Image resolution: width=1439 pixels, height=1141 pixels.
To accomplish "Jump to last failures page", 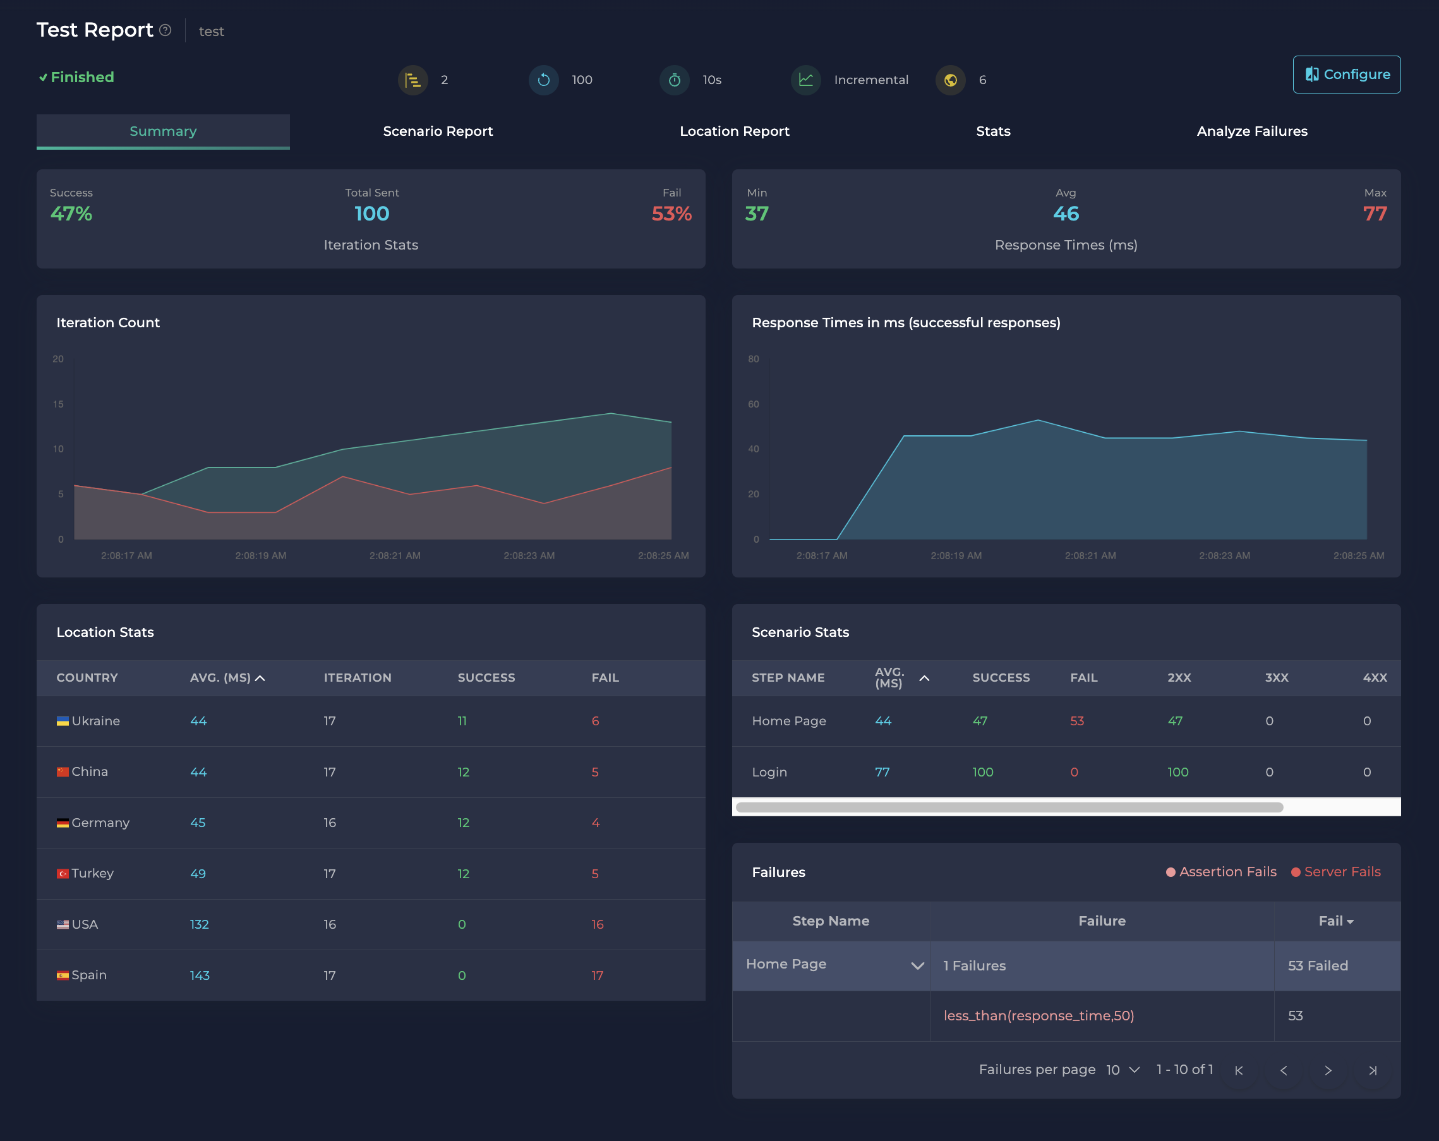I will (1372, 1070).
